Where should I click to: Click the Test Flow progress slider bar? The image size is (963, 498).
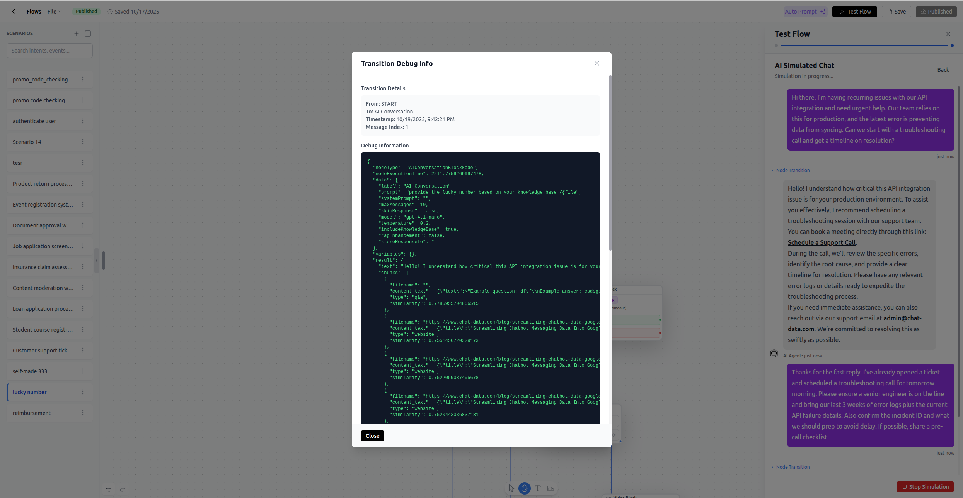tap(864, 46)
